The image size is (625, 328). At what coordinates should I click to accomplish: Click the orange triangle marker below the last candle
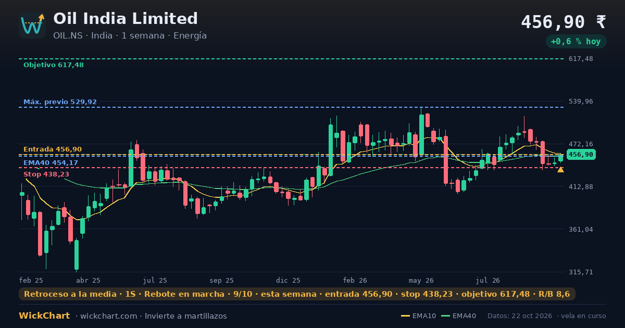[560, 170]
